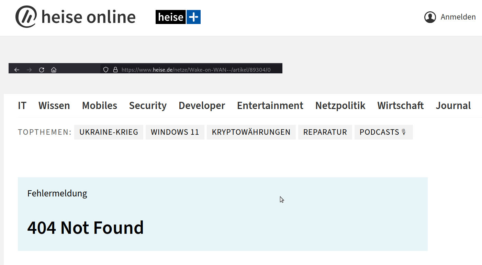Click the browser forward arrow
The height and width of the screenshot is (265, 482).
click(x=29, y=70)
